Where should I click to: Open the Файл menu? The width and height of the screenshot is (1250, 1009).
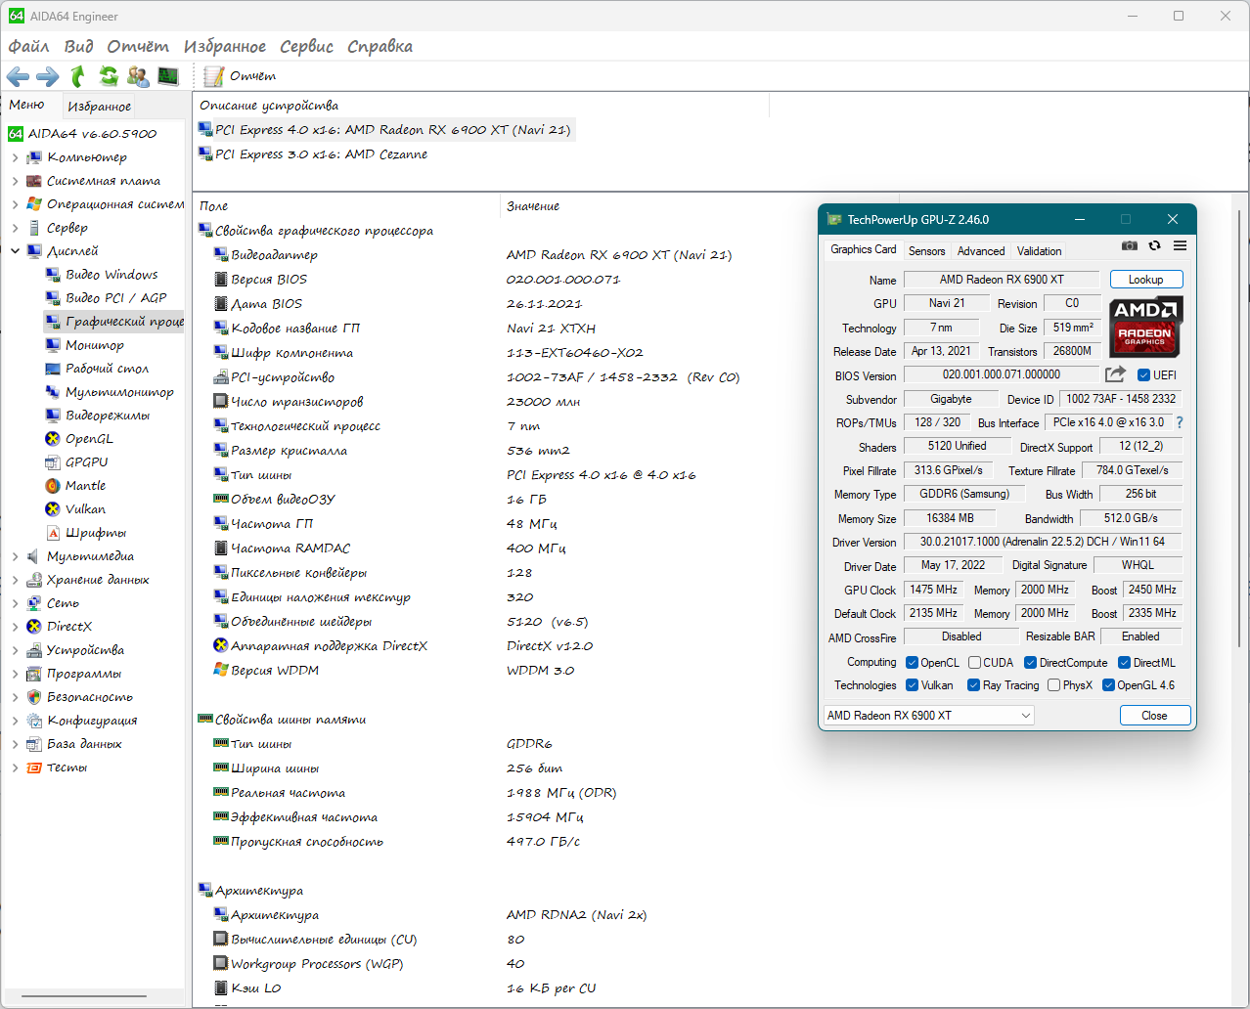coord(28,46)
